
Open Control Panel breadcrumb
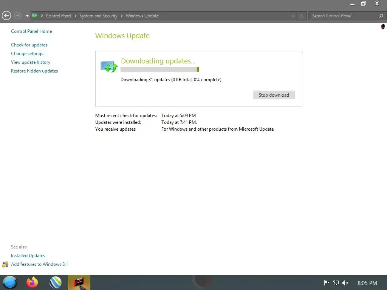coord(59,16)
